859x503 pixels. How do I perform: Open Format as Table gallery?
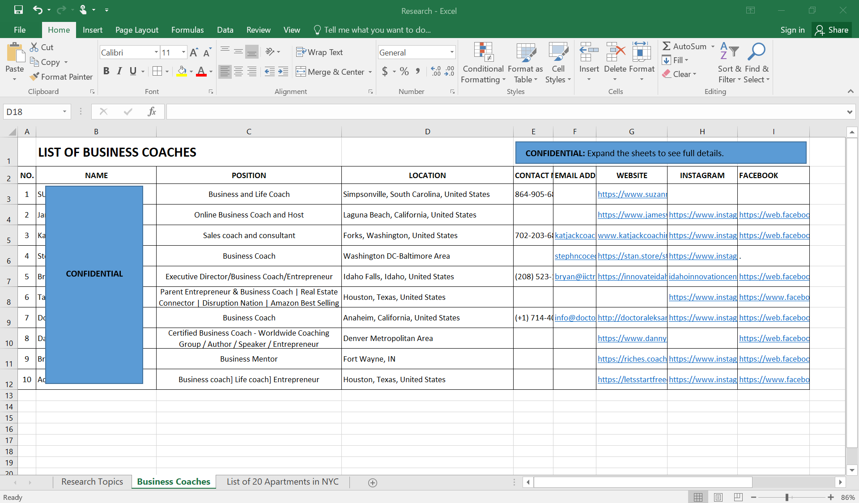tap(525, 63)
